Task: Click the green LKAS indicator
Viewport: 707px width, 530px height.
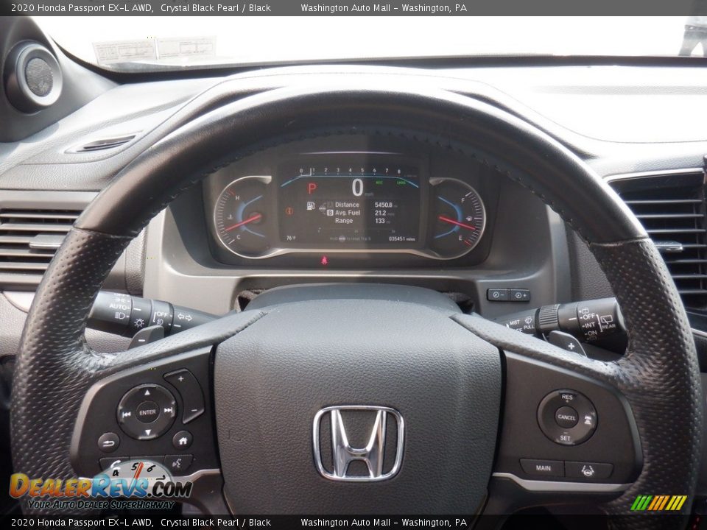Action: (401, 183)
